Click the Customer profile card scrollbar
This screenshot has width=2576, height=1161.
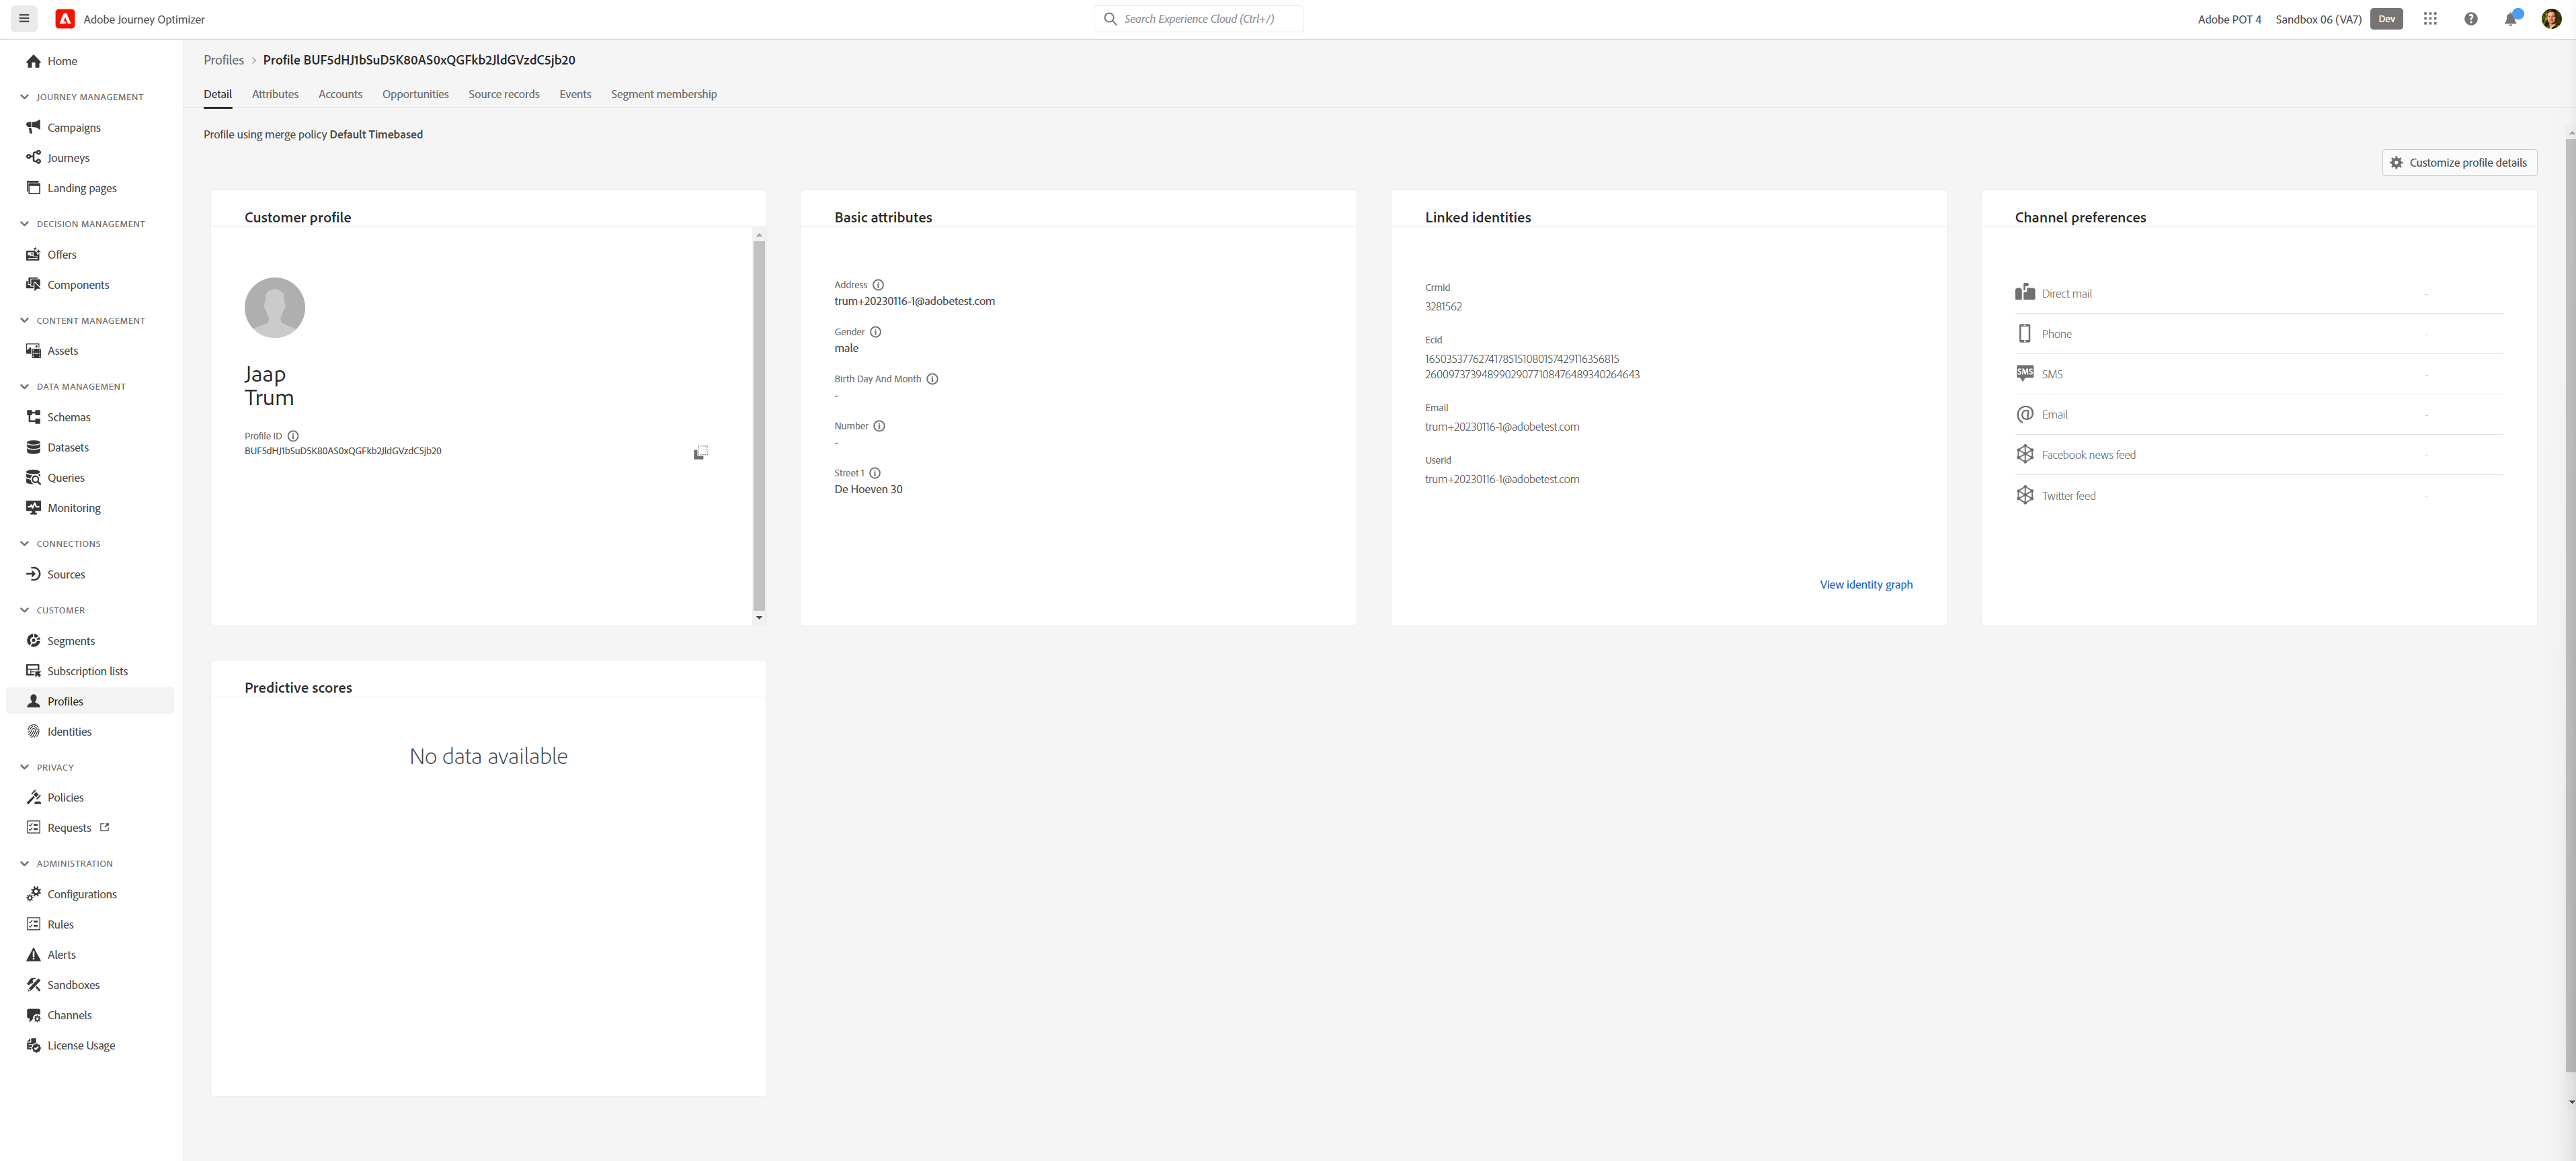click(x=759, y=426)
